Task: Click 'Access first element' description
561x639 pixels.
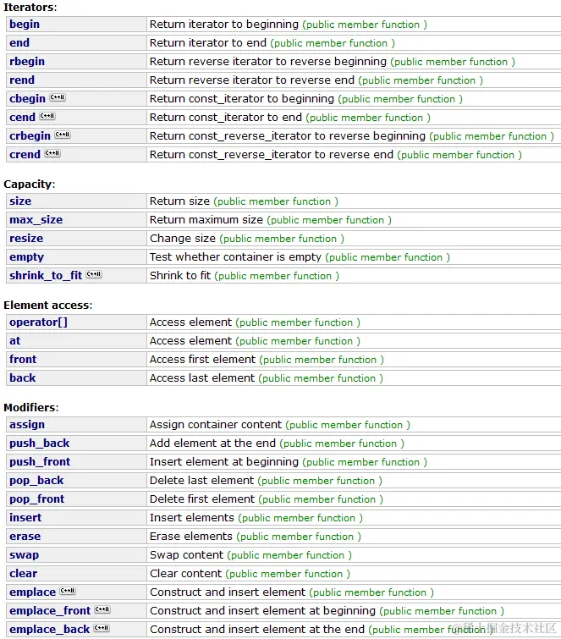Action: [x=202, y=360]
